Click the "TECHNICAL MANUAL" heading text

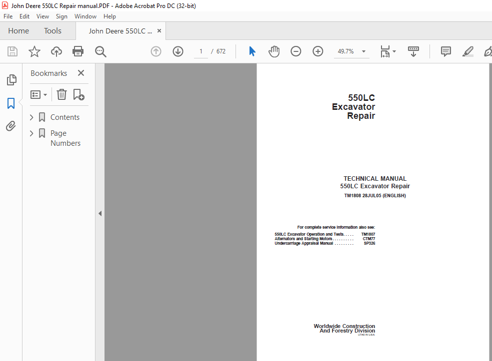(375, 179)
